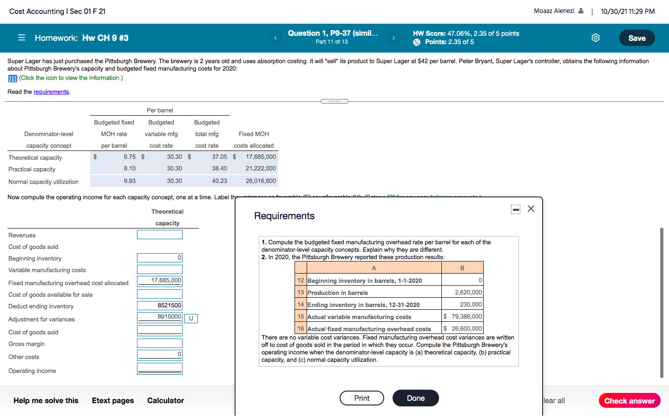This screenshot has height=418, width=669.
Task: Click the Actual fixed manufacturing overhead costs row
Action: point(389,329)
